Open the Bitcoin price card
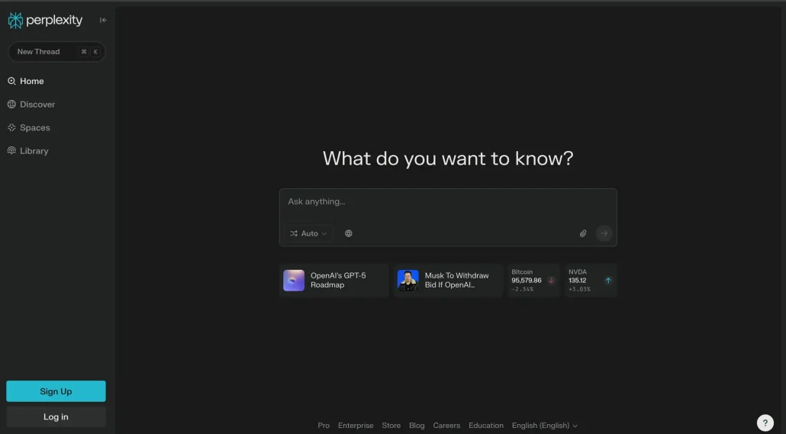The height and width of the screenshot is (434, 786). click(x=533, y=281)
